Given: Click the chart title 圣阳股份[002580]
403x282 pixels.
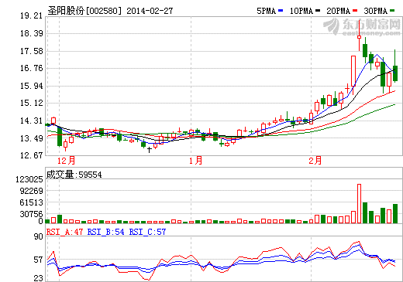Looking at the screenshot, I should coord(84,11).
